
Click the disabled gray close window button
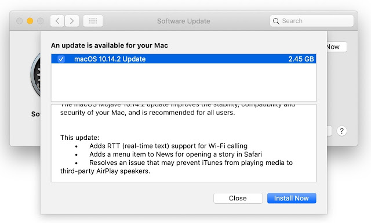coord(19,21)
